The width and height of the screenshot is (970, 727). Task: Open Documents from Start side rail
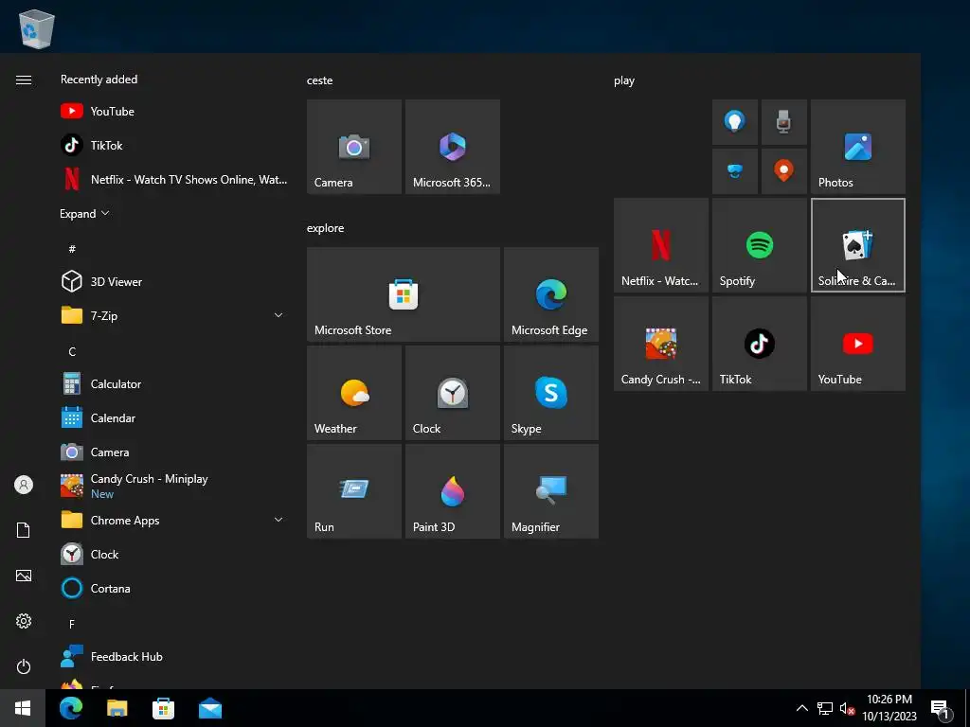coord(24,530)
